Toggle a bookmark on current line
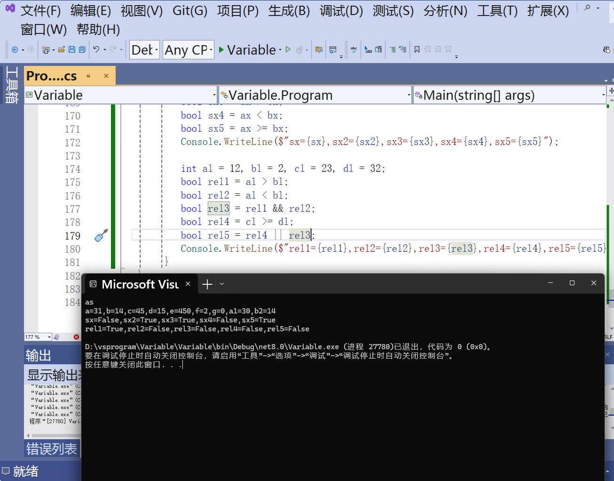Image resolution: width=614 pixels, height=481 pixels. pyautogui.click(x=417, y=49)
